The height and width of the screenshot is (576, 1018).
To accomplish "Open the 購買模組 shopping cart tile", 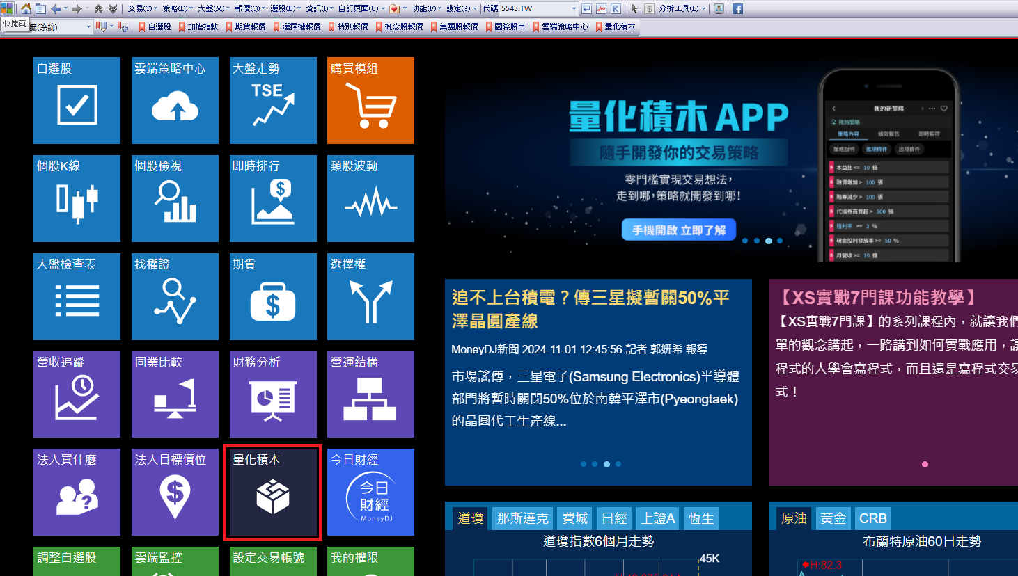I will tap(370, 100).
